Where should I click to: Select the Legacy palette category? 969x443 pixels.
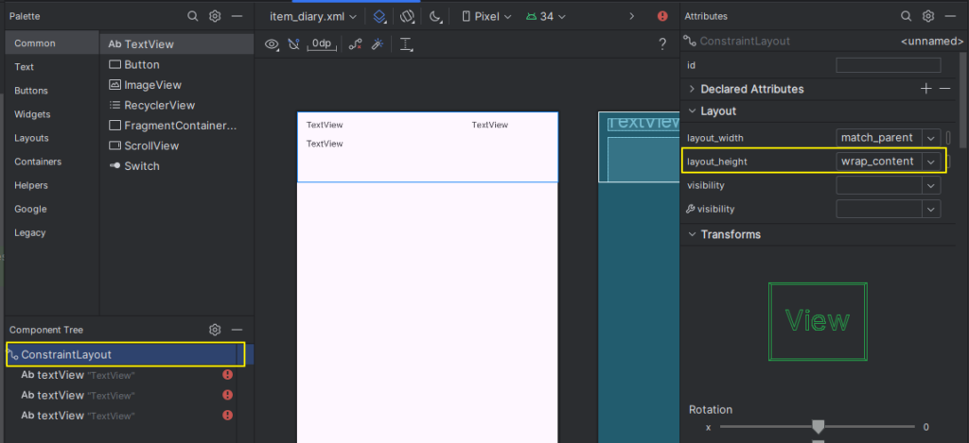pos(53,232)
